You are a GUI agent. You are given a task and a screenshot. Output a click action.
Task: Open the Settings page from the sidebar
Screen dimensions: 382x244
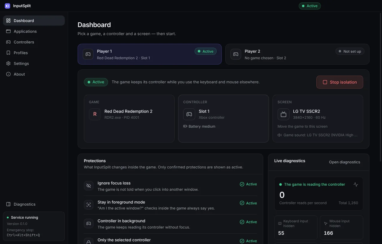tap(34, 63)
